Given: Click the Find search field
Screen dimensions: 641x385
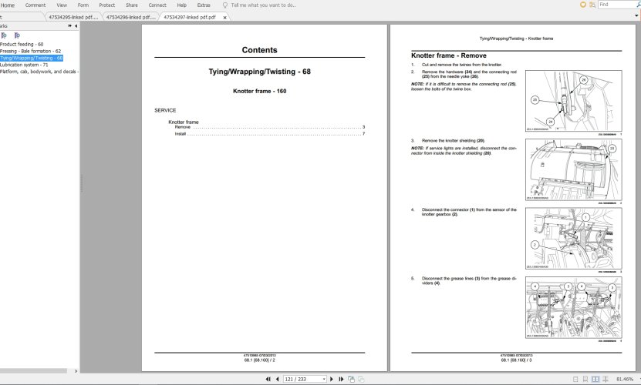Looking at the screenshot, I should coord(614,5).
